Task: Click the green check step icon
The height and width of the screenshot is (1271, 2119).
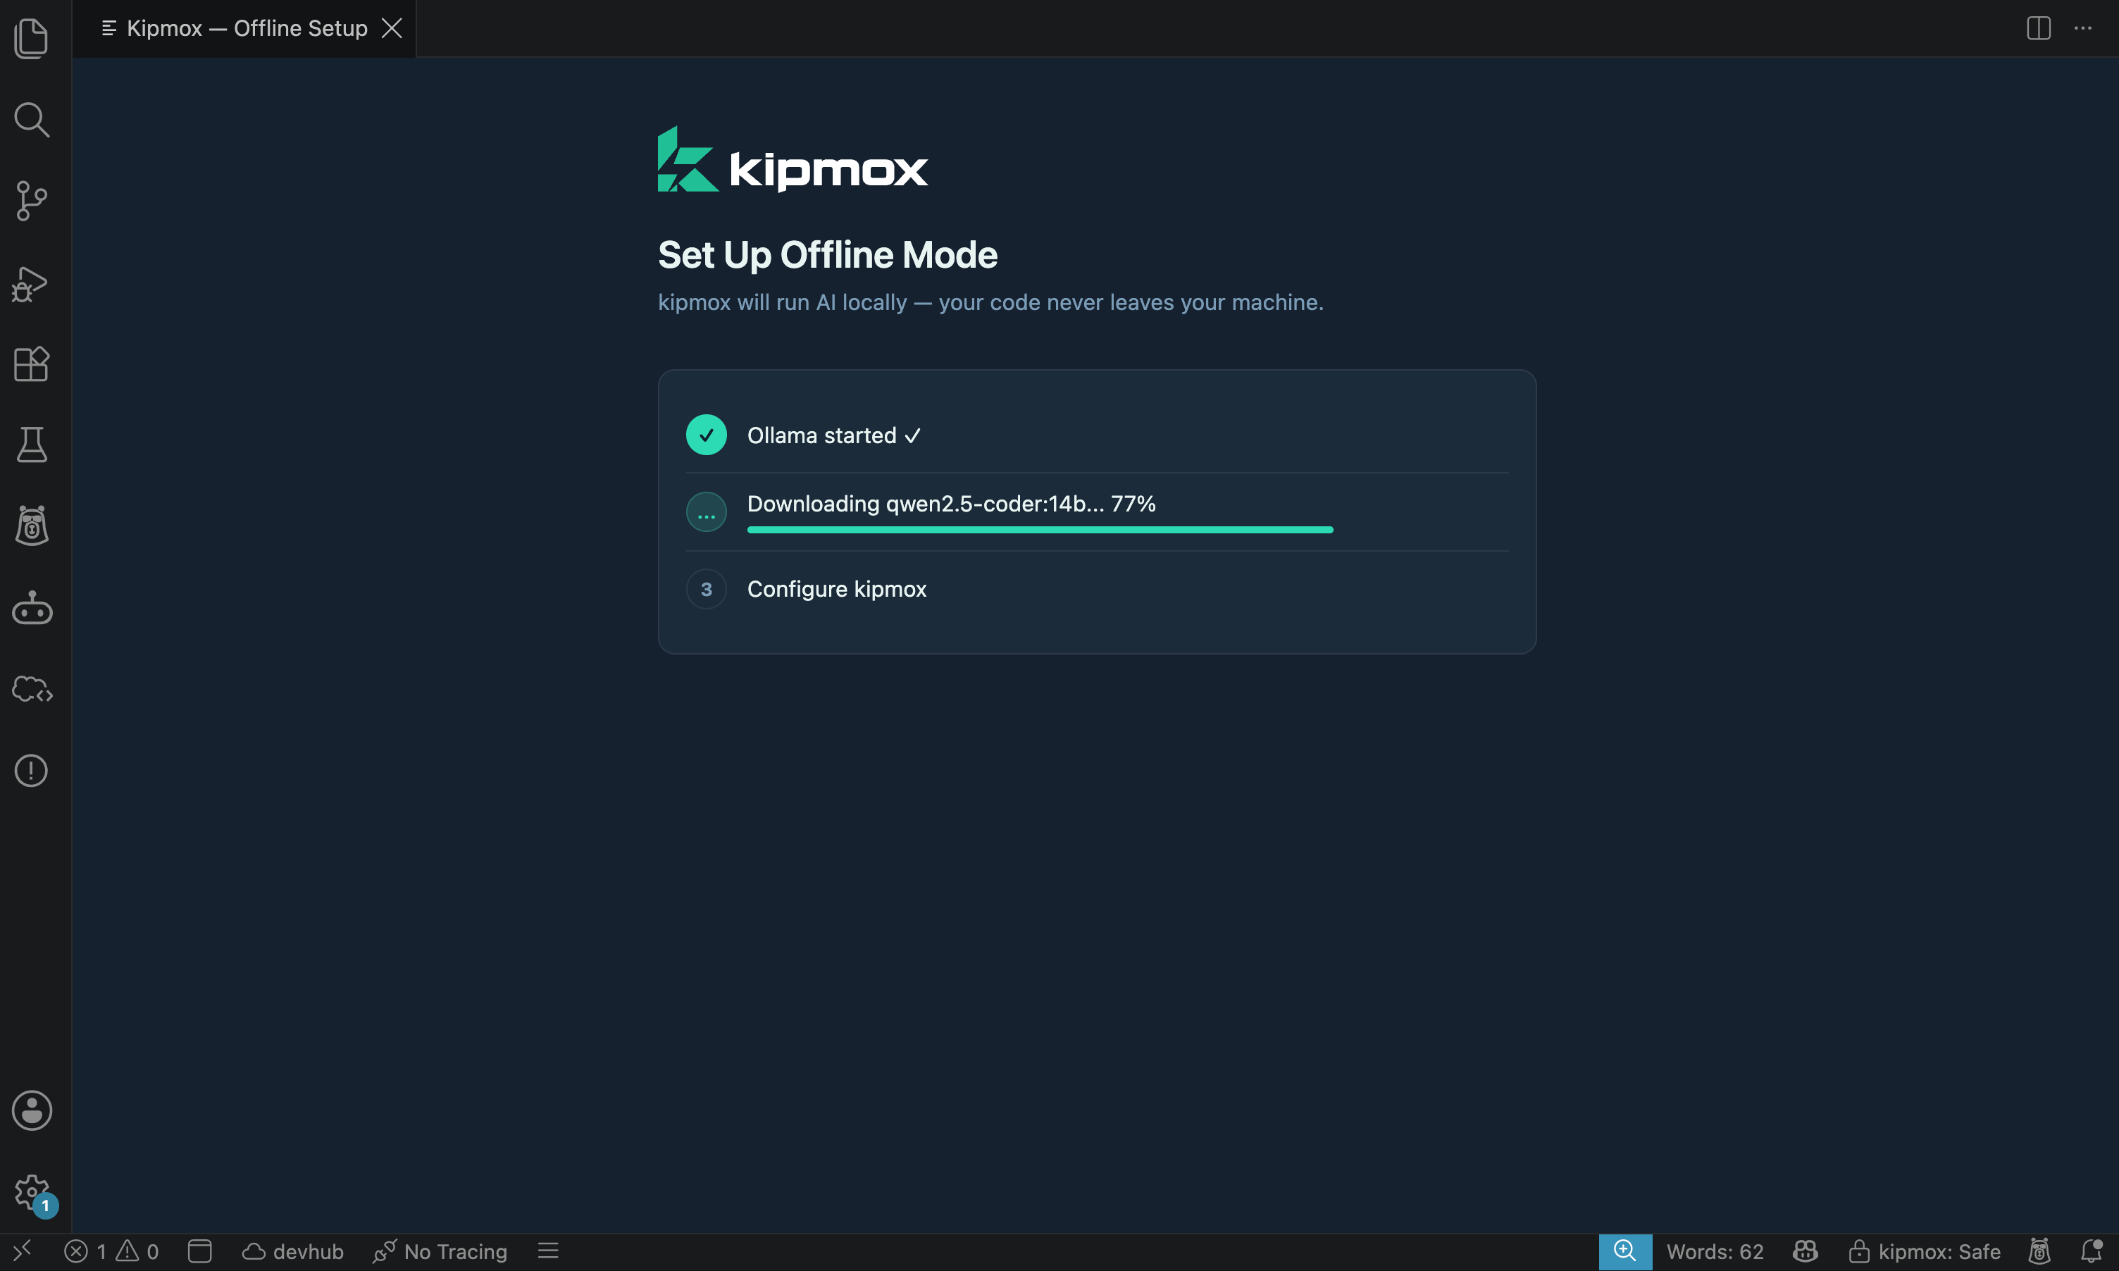Action: [707, 435]
